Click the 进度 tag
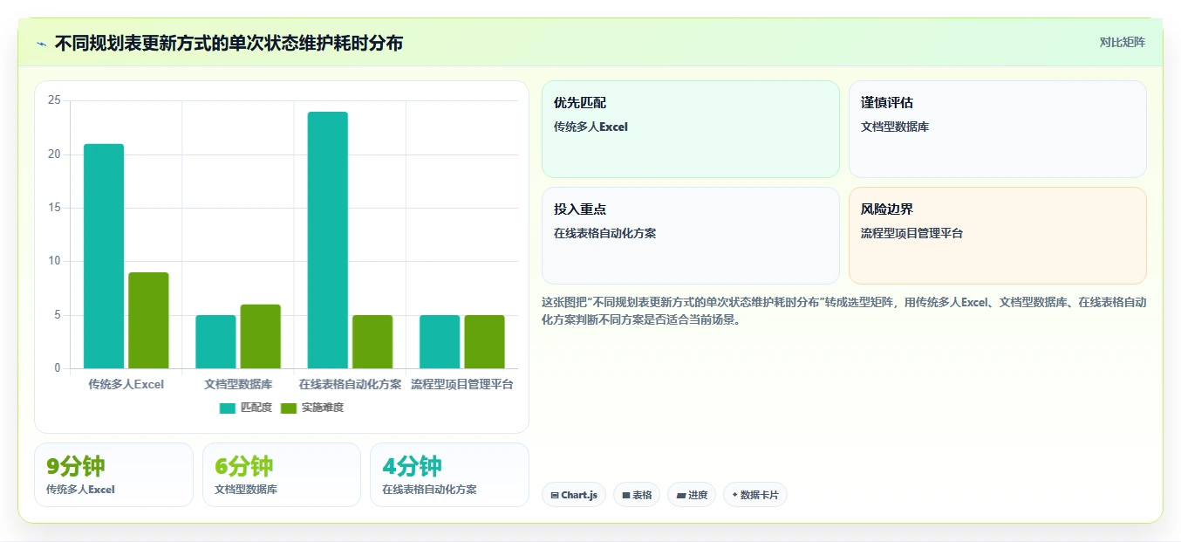 click(692, 495)
